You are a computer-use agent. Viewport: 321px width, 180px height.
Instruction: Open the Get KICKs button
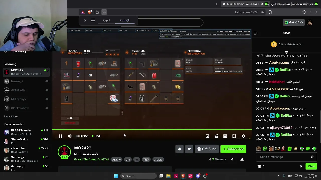coord(294,22)
